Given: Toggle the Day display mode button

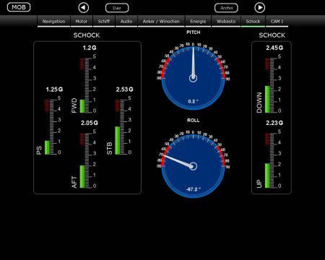Looking at the screenshot, I should coord(117,8).
